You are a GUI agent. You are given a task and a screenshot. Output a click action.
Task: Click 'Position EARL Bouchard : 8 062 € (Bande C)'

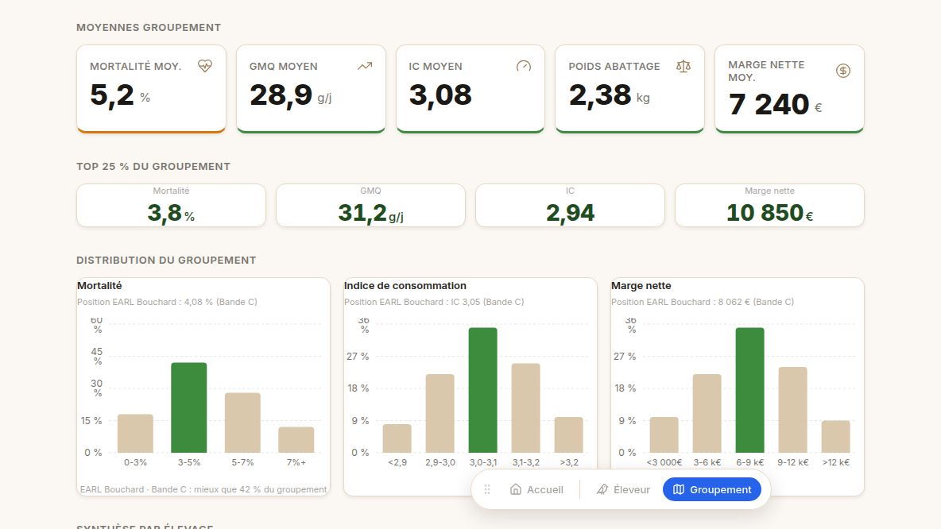point(703,302)
